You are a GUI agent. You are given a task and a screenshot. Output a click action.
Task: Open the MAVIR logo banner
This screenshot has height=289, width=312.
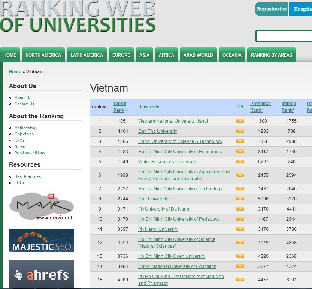(x=42, y=206)
